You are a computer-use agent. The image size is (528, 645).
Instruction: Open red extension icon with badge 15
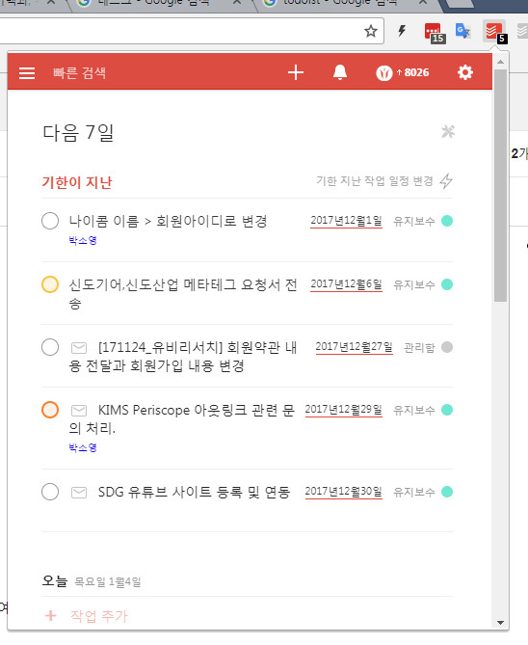[435, 33]
